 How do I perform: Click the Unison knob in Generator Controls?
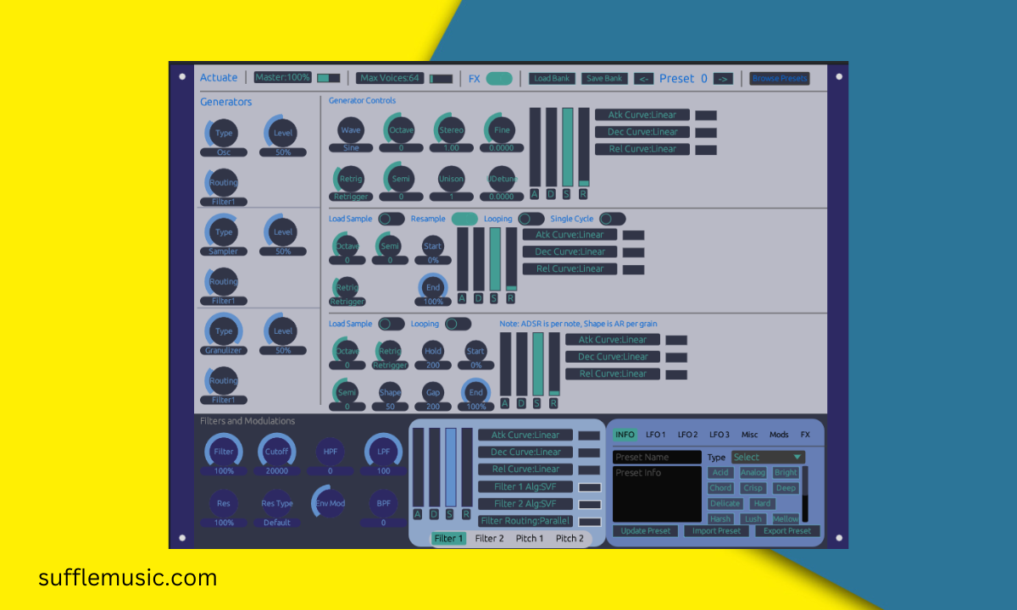(x=451, y=179)
